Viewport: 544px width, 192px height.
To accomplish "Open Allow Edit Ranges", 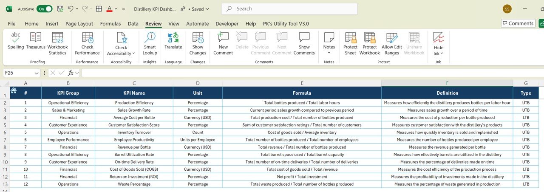I will pos(391,44).
